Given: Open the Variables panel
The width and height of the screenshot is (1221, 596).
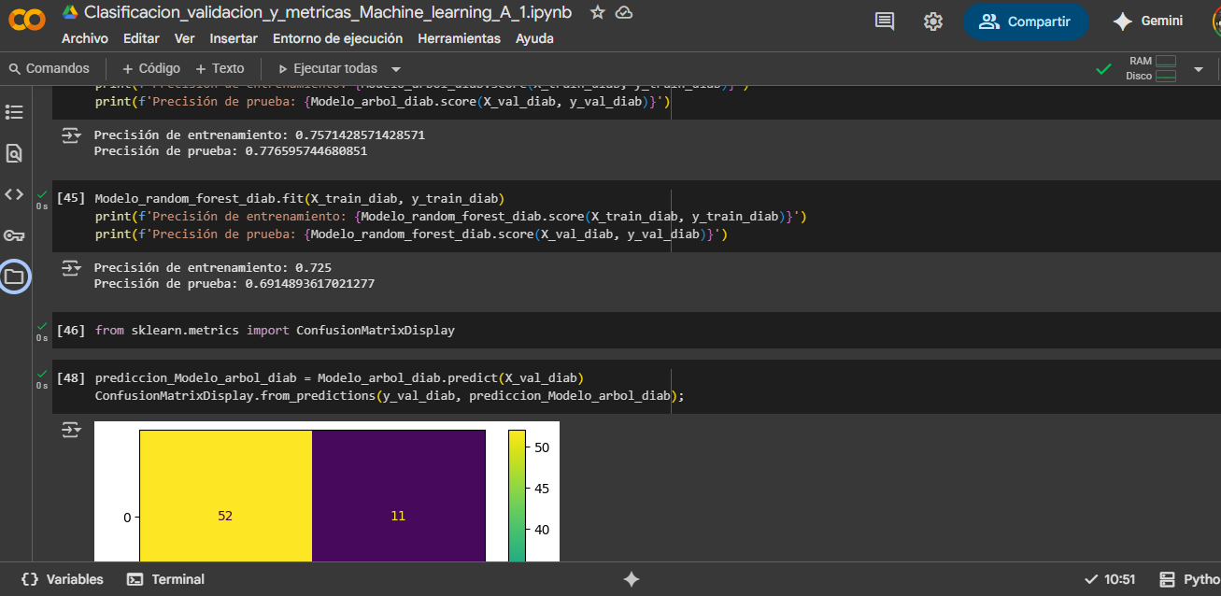Looking at the screenshot, I should pos(62,579).
